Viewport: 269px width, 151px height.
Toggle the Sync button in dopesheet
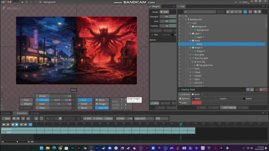(x=6, y=119)
